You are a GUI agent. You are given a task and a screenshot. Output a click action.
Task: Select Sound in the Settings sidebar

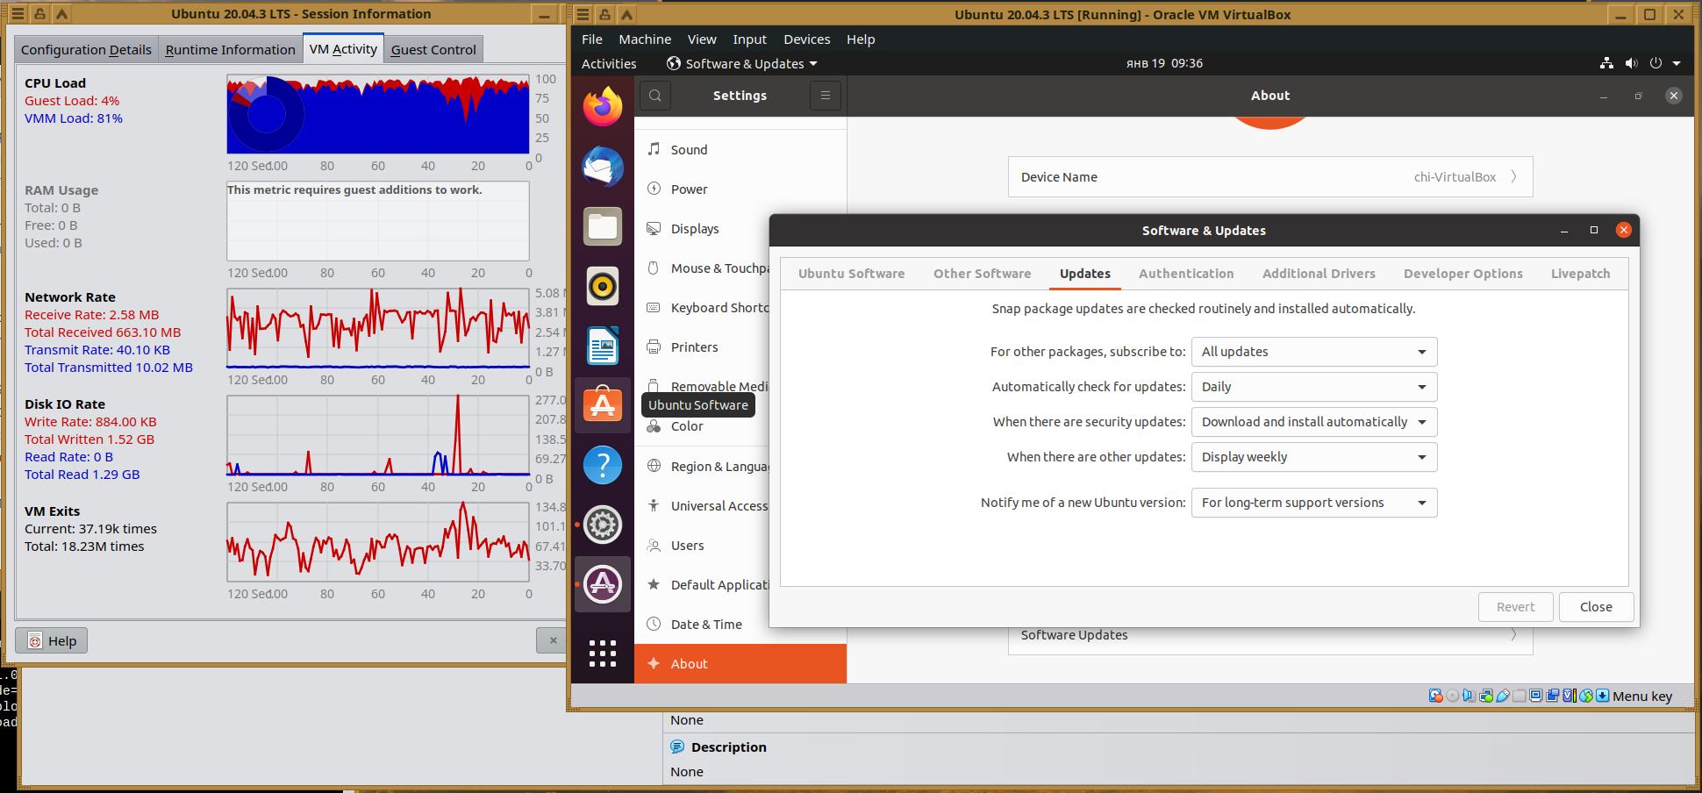pyautogui.click(x=740, y=150)
